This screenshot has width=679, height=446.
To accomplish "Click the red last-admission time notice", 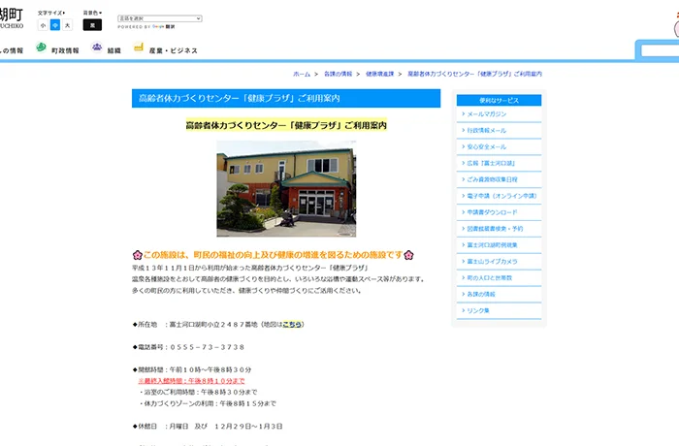I will pyautogui.click(x=191, y=381).
